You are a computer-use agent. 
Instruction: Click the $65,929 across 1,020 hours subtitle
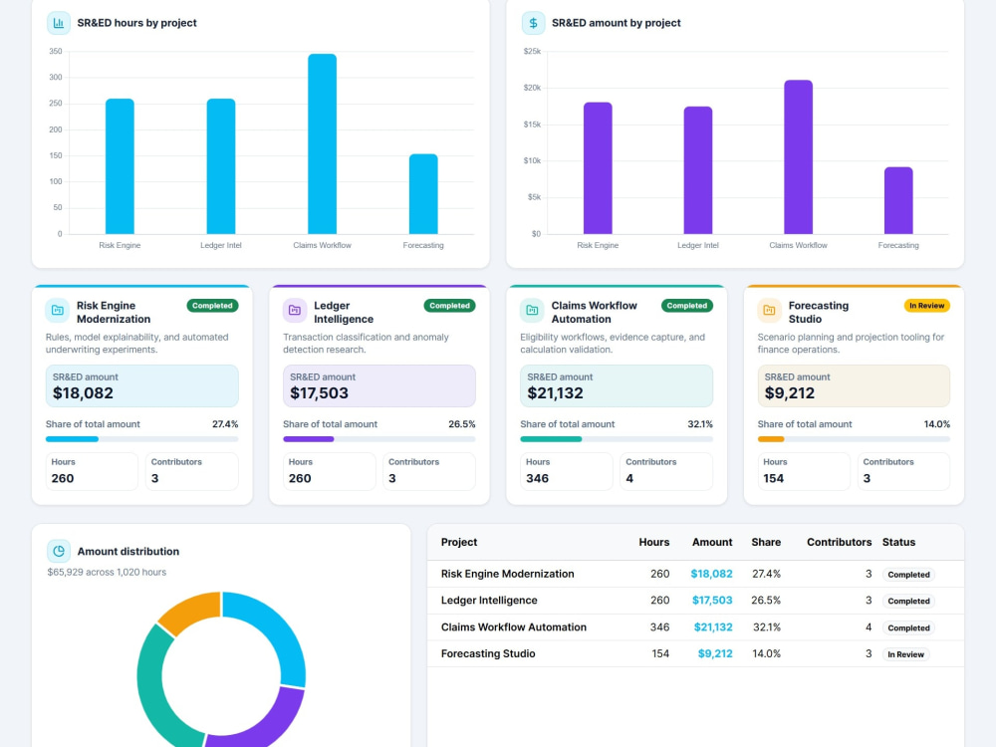click(107, 572)
